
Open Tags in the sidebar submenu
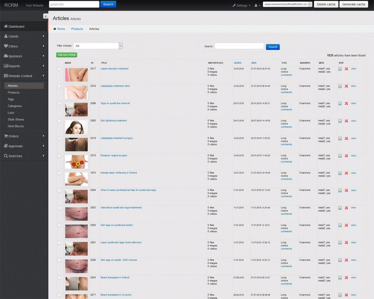point(11,99)
